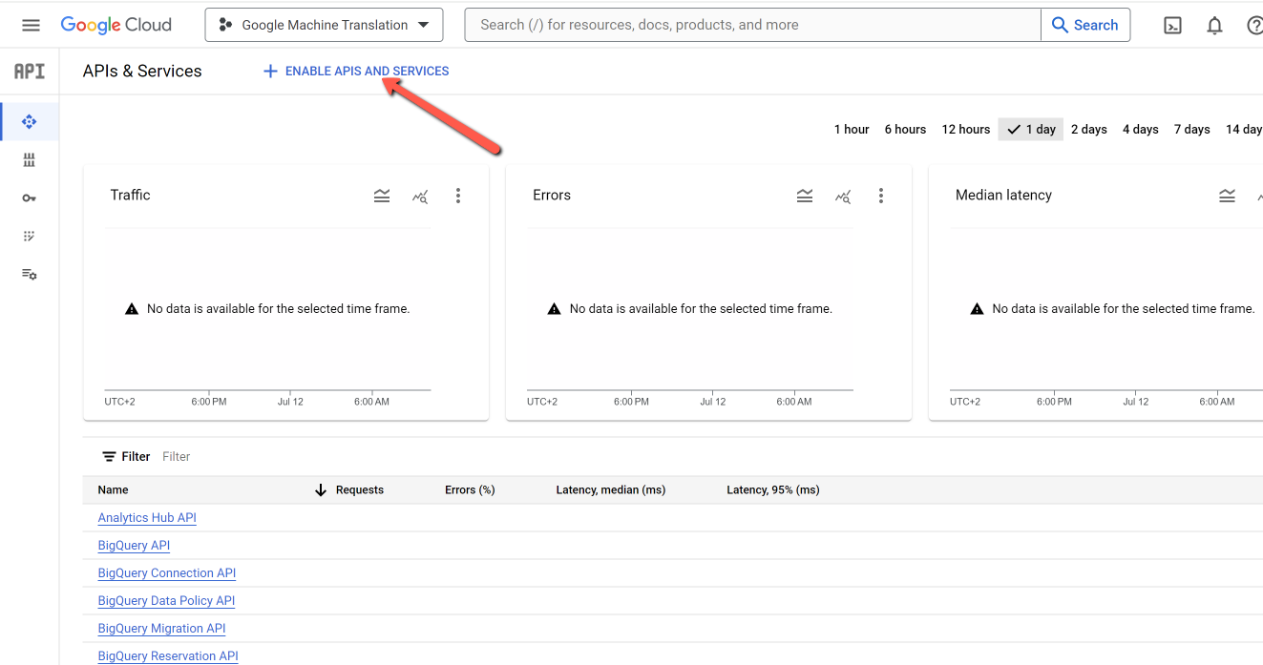Activate Cloud Shell terminal icon
This screenshot has width=1263, height=665.
pyautogui.click(x=1173, y=26)
